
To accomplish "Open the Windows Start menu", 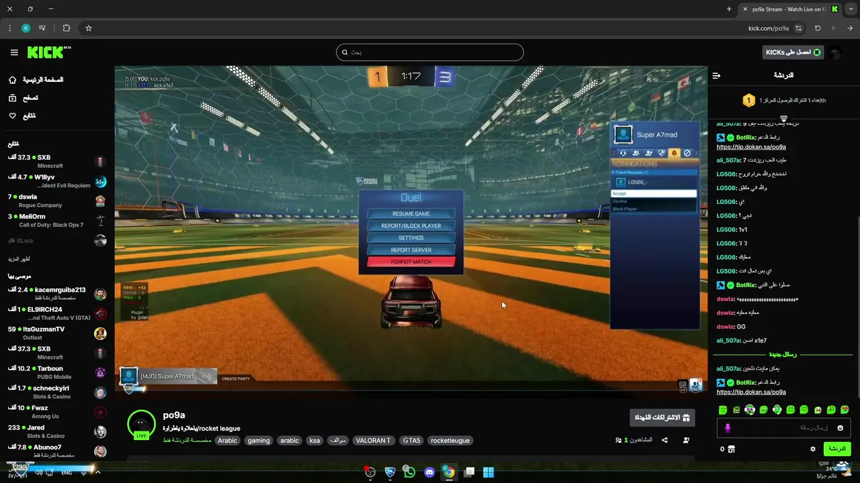I will click(488, 472).
